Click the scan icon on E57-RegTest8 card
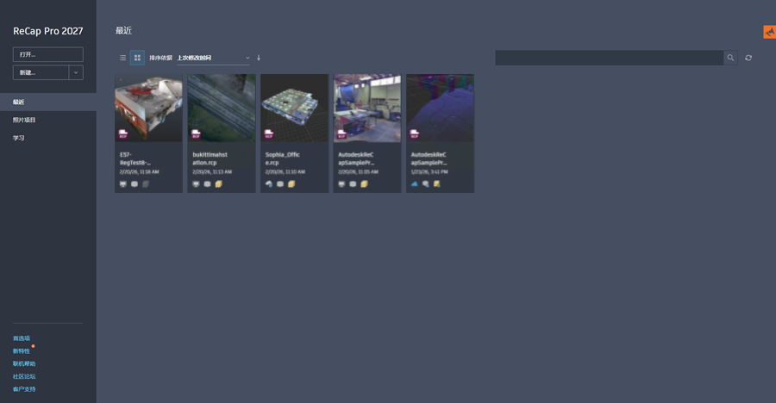This screenshot has height=403, width=776. (135, 184)
